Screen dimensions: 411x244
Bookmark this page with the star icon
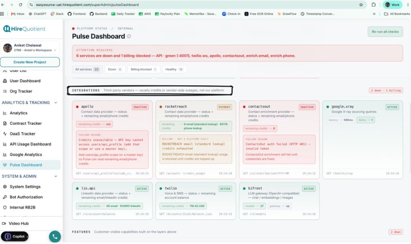(x=361, y=5)
